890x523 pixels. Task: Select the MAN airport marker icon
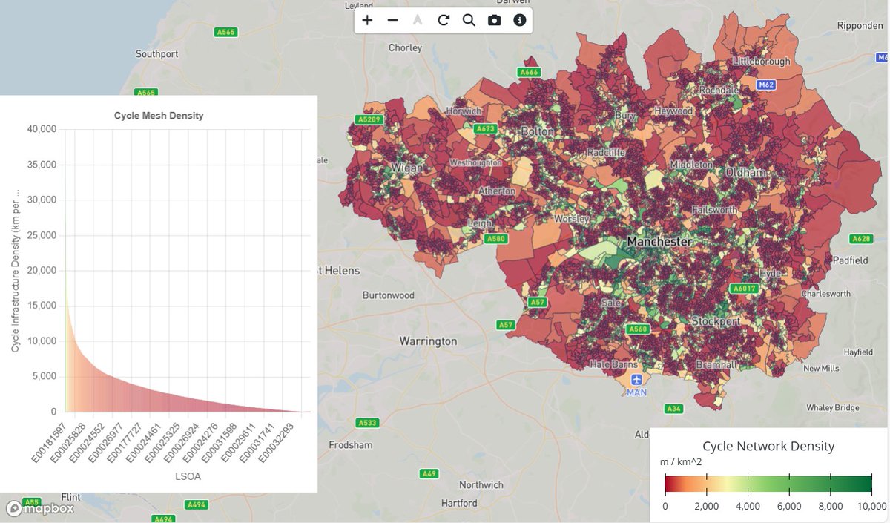[x=636, y=380]
